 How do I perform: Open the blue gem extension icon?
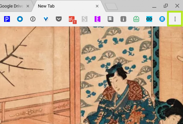click(46, 19)
